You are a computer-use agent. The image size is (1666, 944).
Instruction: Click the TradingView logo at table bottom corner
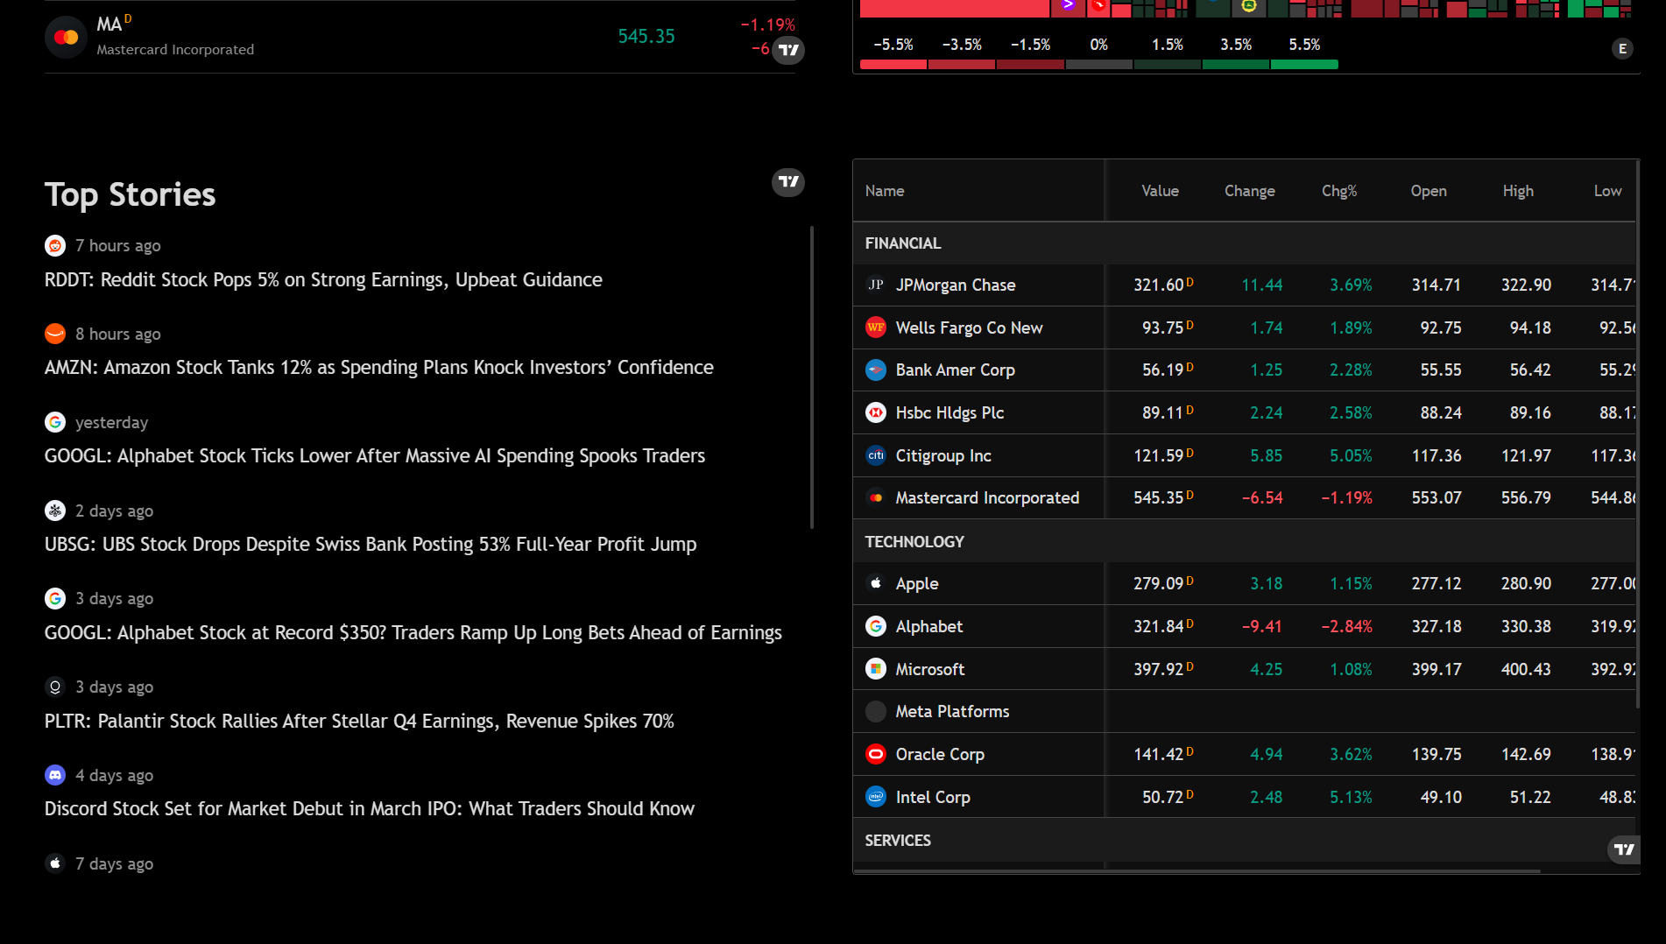pos(1623,849)
